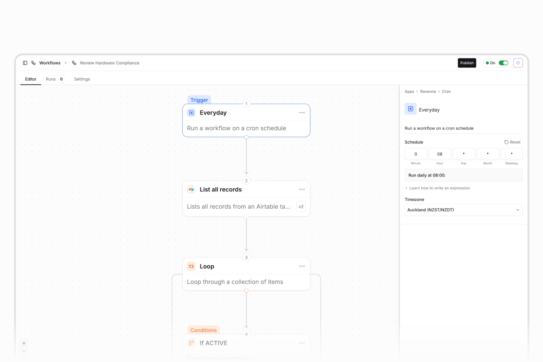Click 'Loop through a collection of items' text
This screenshot has height=362, width=543.
(x=235, y=282)
